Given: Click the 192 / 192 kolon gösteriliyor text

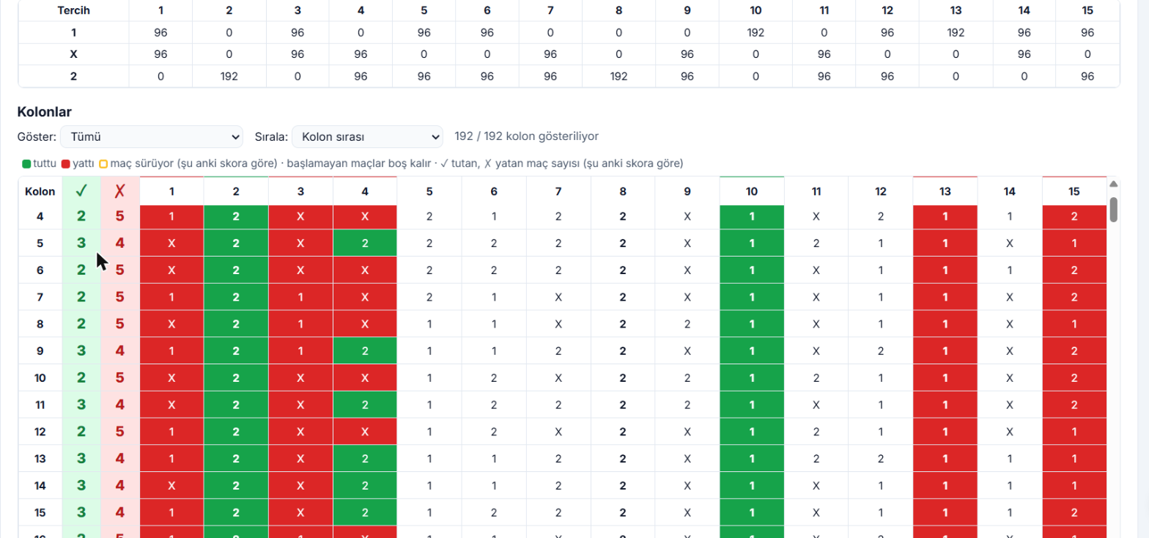Looking at the screenshot, I should (x=527, y=136).
